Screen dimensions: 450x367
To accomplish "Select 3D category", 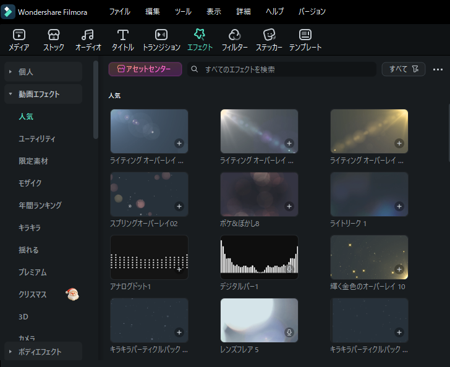I will point(23,317).
